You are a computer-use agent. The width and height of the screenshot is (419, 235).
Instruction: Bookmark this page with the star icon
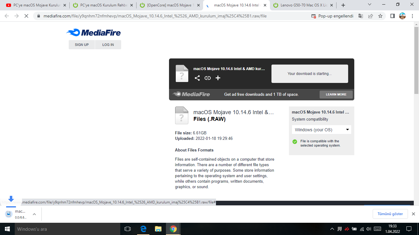pos(380,16)
